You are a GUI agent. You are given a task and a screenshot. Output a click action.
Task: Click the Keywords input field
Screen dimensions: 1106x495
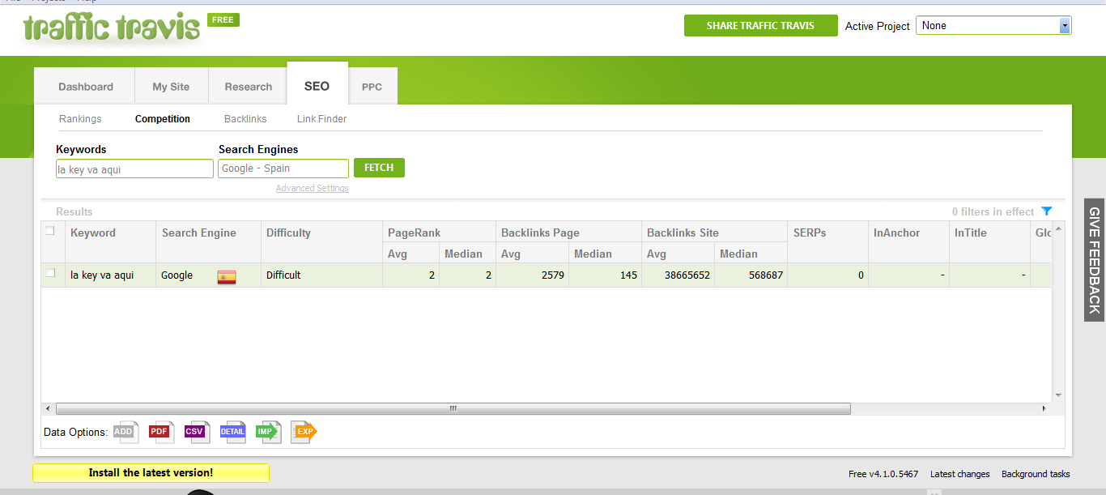(134, 169)
